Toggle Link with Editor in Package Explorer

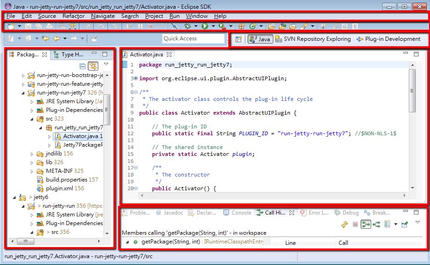pyautogui.click(x=93, y=66)
